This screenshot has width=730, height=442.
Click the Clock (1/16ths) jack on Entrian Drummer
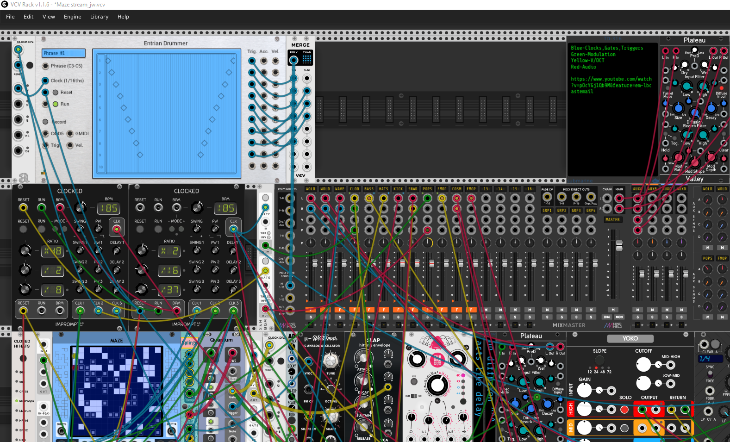point(45,81)
